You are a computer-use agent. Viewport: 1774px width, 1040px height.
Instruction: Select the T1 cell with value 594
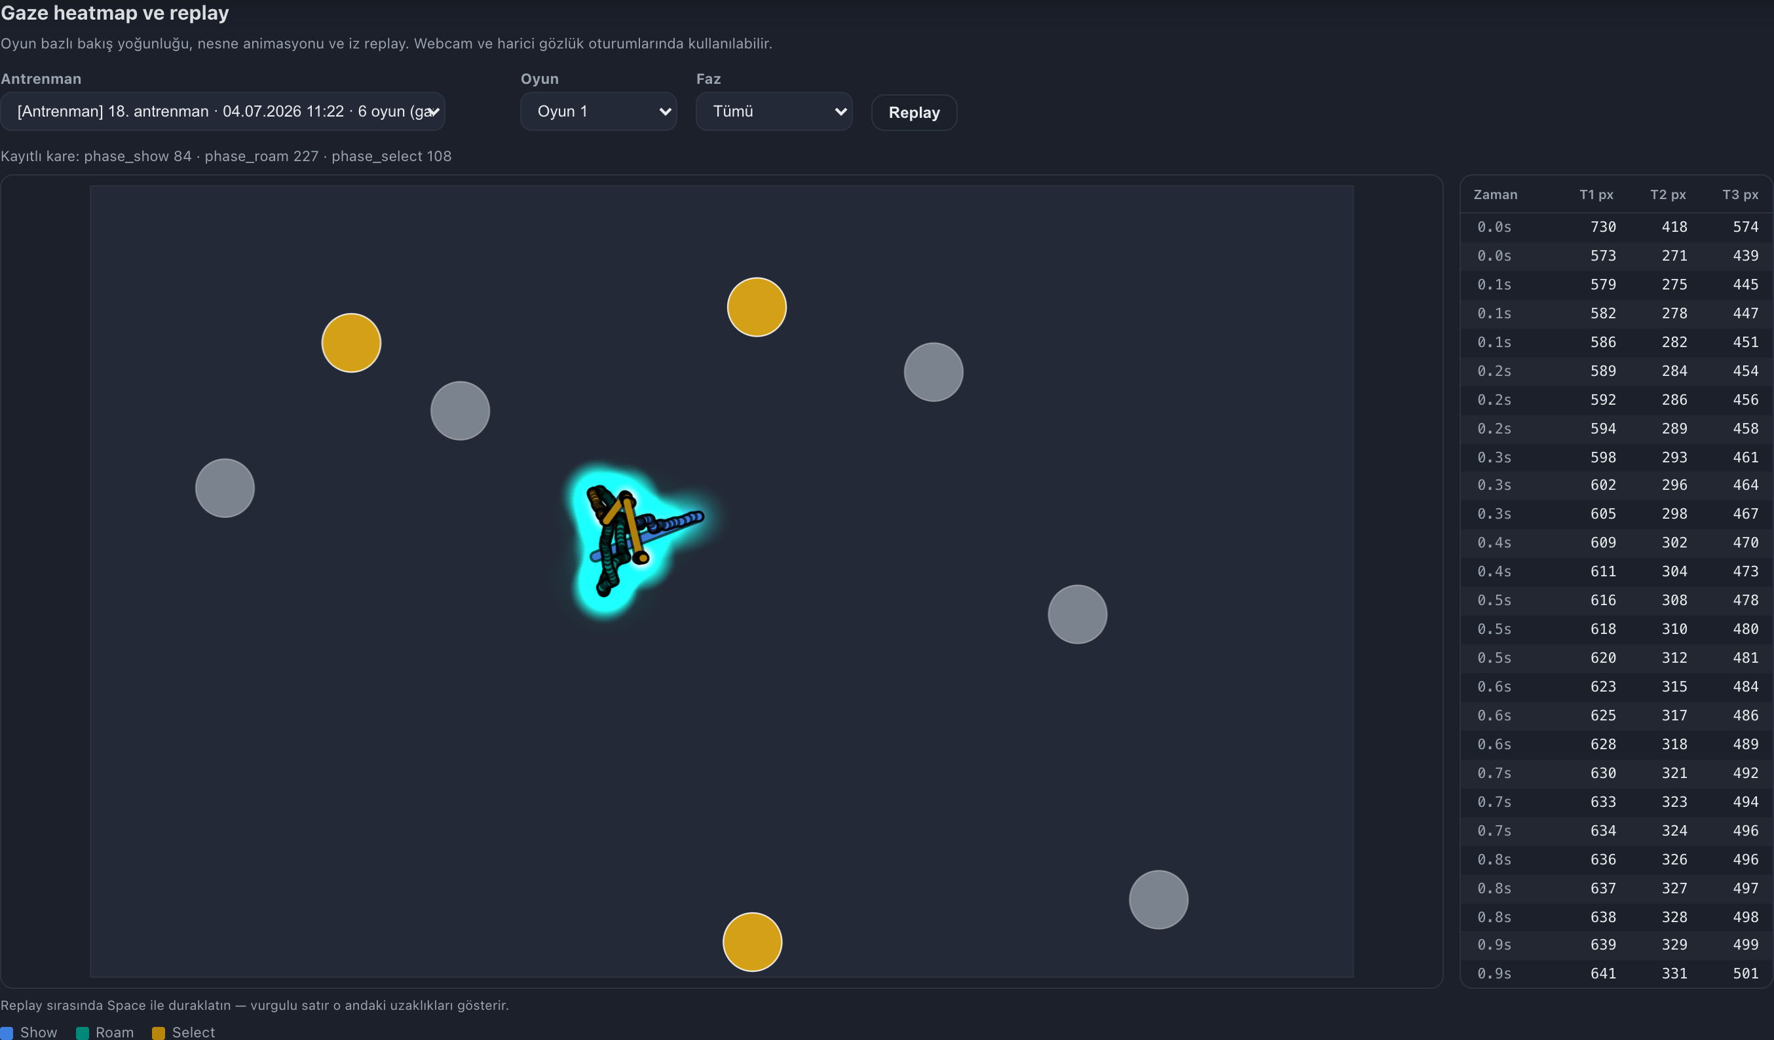[x=1603, y=428]
